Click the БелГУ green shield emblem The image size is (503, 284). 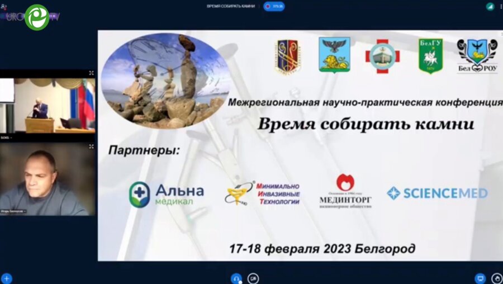coord(430,56)
